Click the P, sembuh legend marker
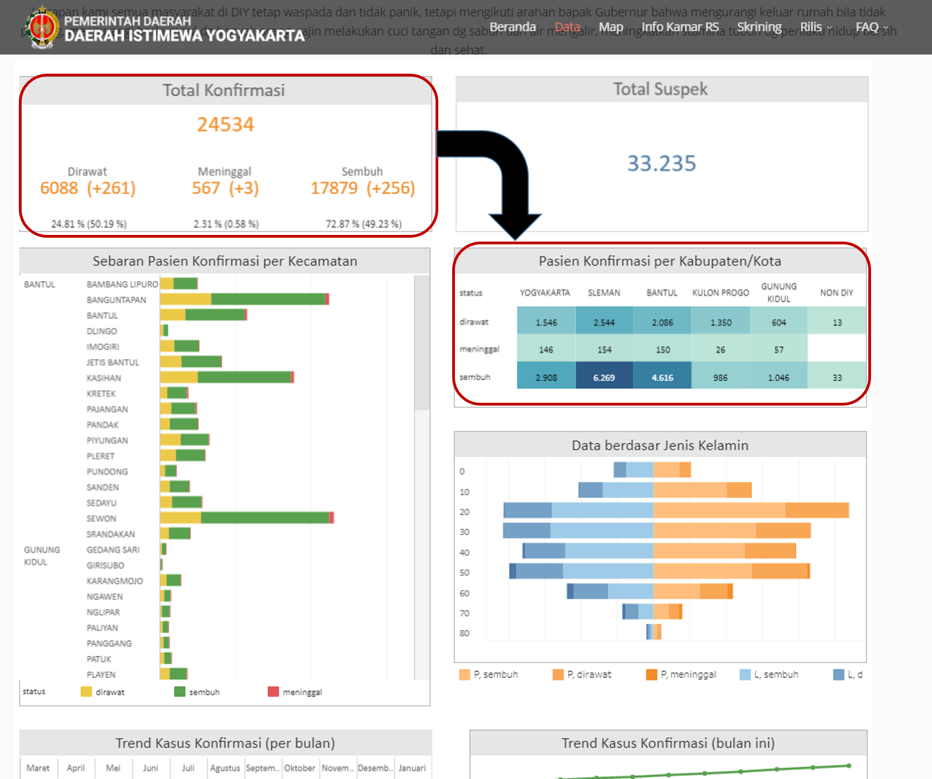Viewport: 932px width, 779px height. pyautogui.click(x=464, y=674)
